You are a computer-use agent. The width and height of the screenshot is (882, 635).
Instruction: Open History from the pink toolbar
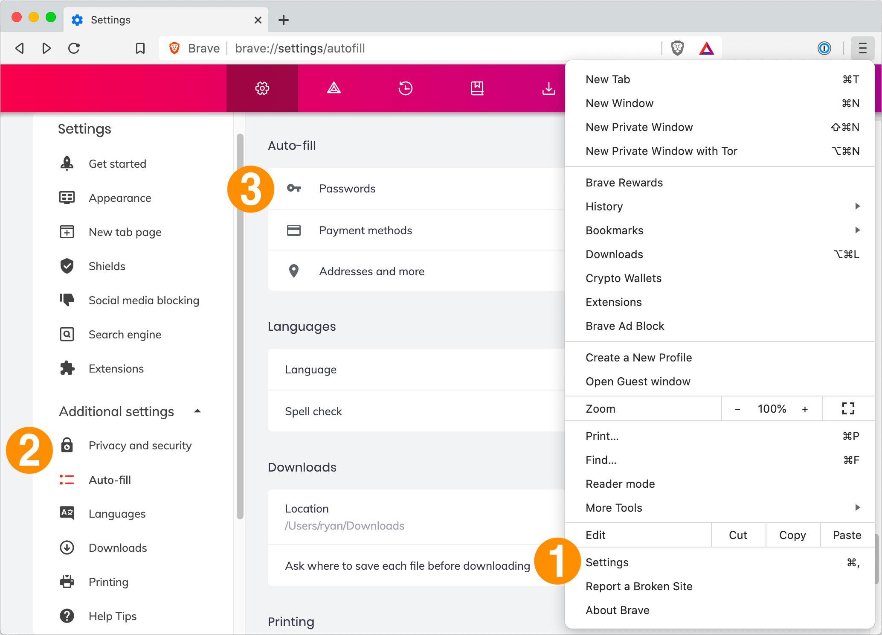pos(405,88)
